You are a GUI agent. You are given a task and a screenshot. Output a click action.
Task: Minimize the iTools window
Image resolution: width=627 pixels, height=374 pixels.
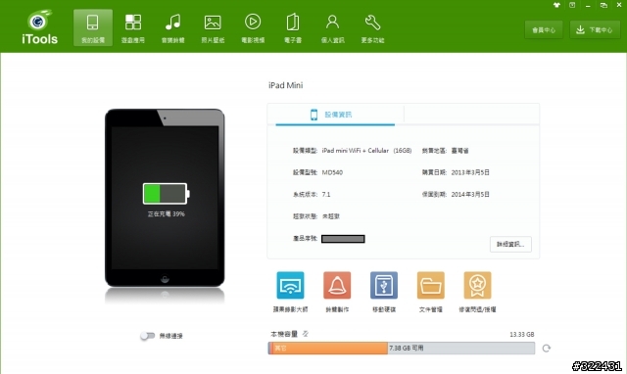coord(588,5)
